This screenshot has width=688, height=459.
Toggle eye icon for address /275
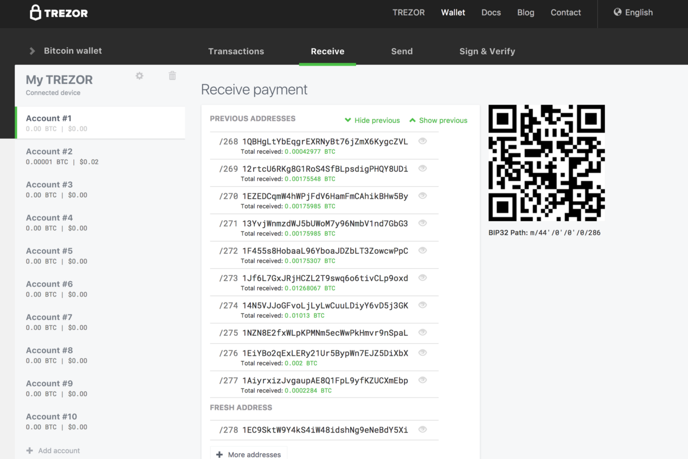422,332
